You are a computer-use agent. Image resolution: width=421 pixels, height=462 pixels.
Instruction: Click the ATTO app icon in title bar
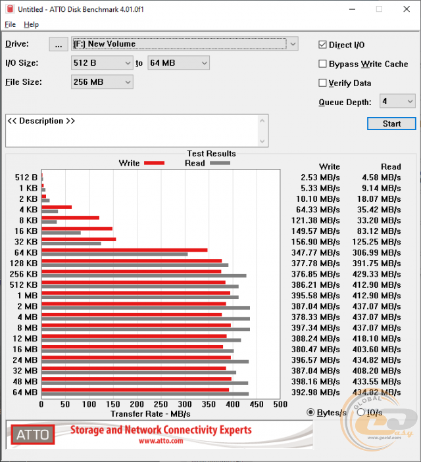pos(10,9)
